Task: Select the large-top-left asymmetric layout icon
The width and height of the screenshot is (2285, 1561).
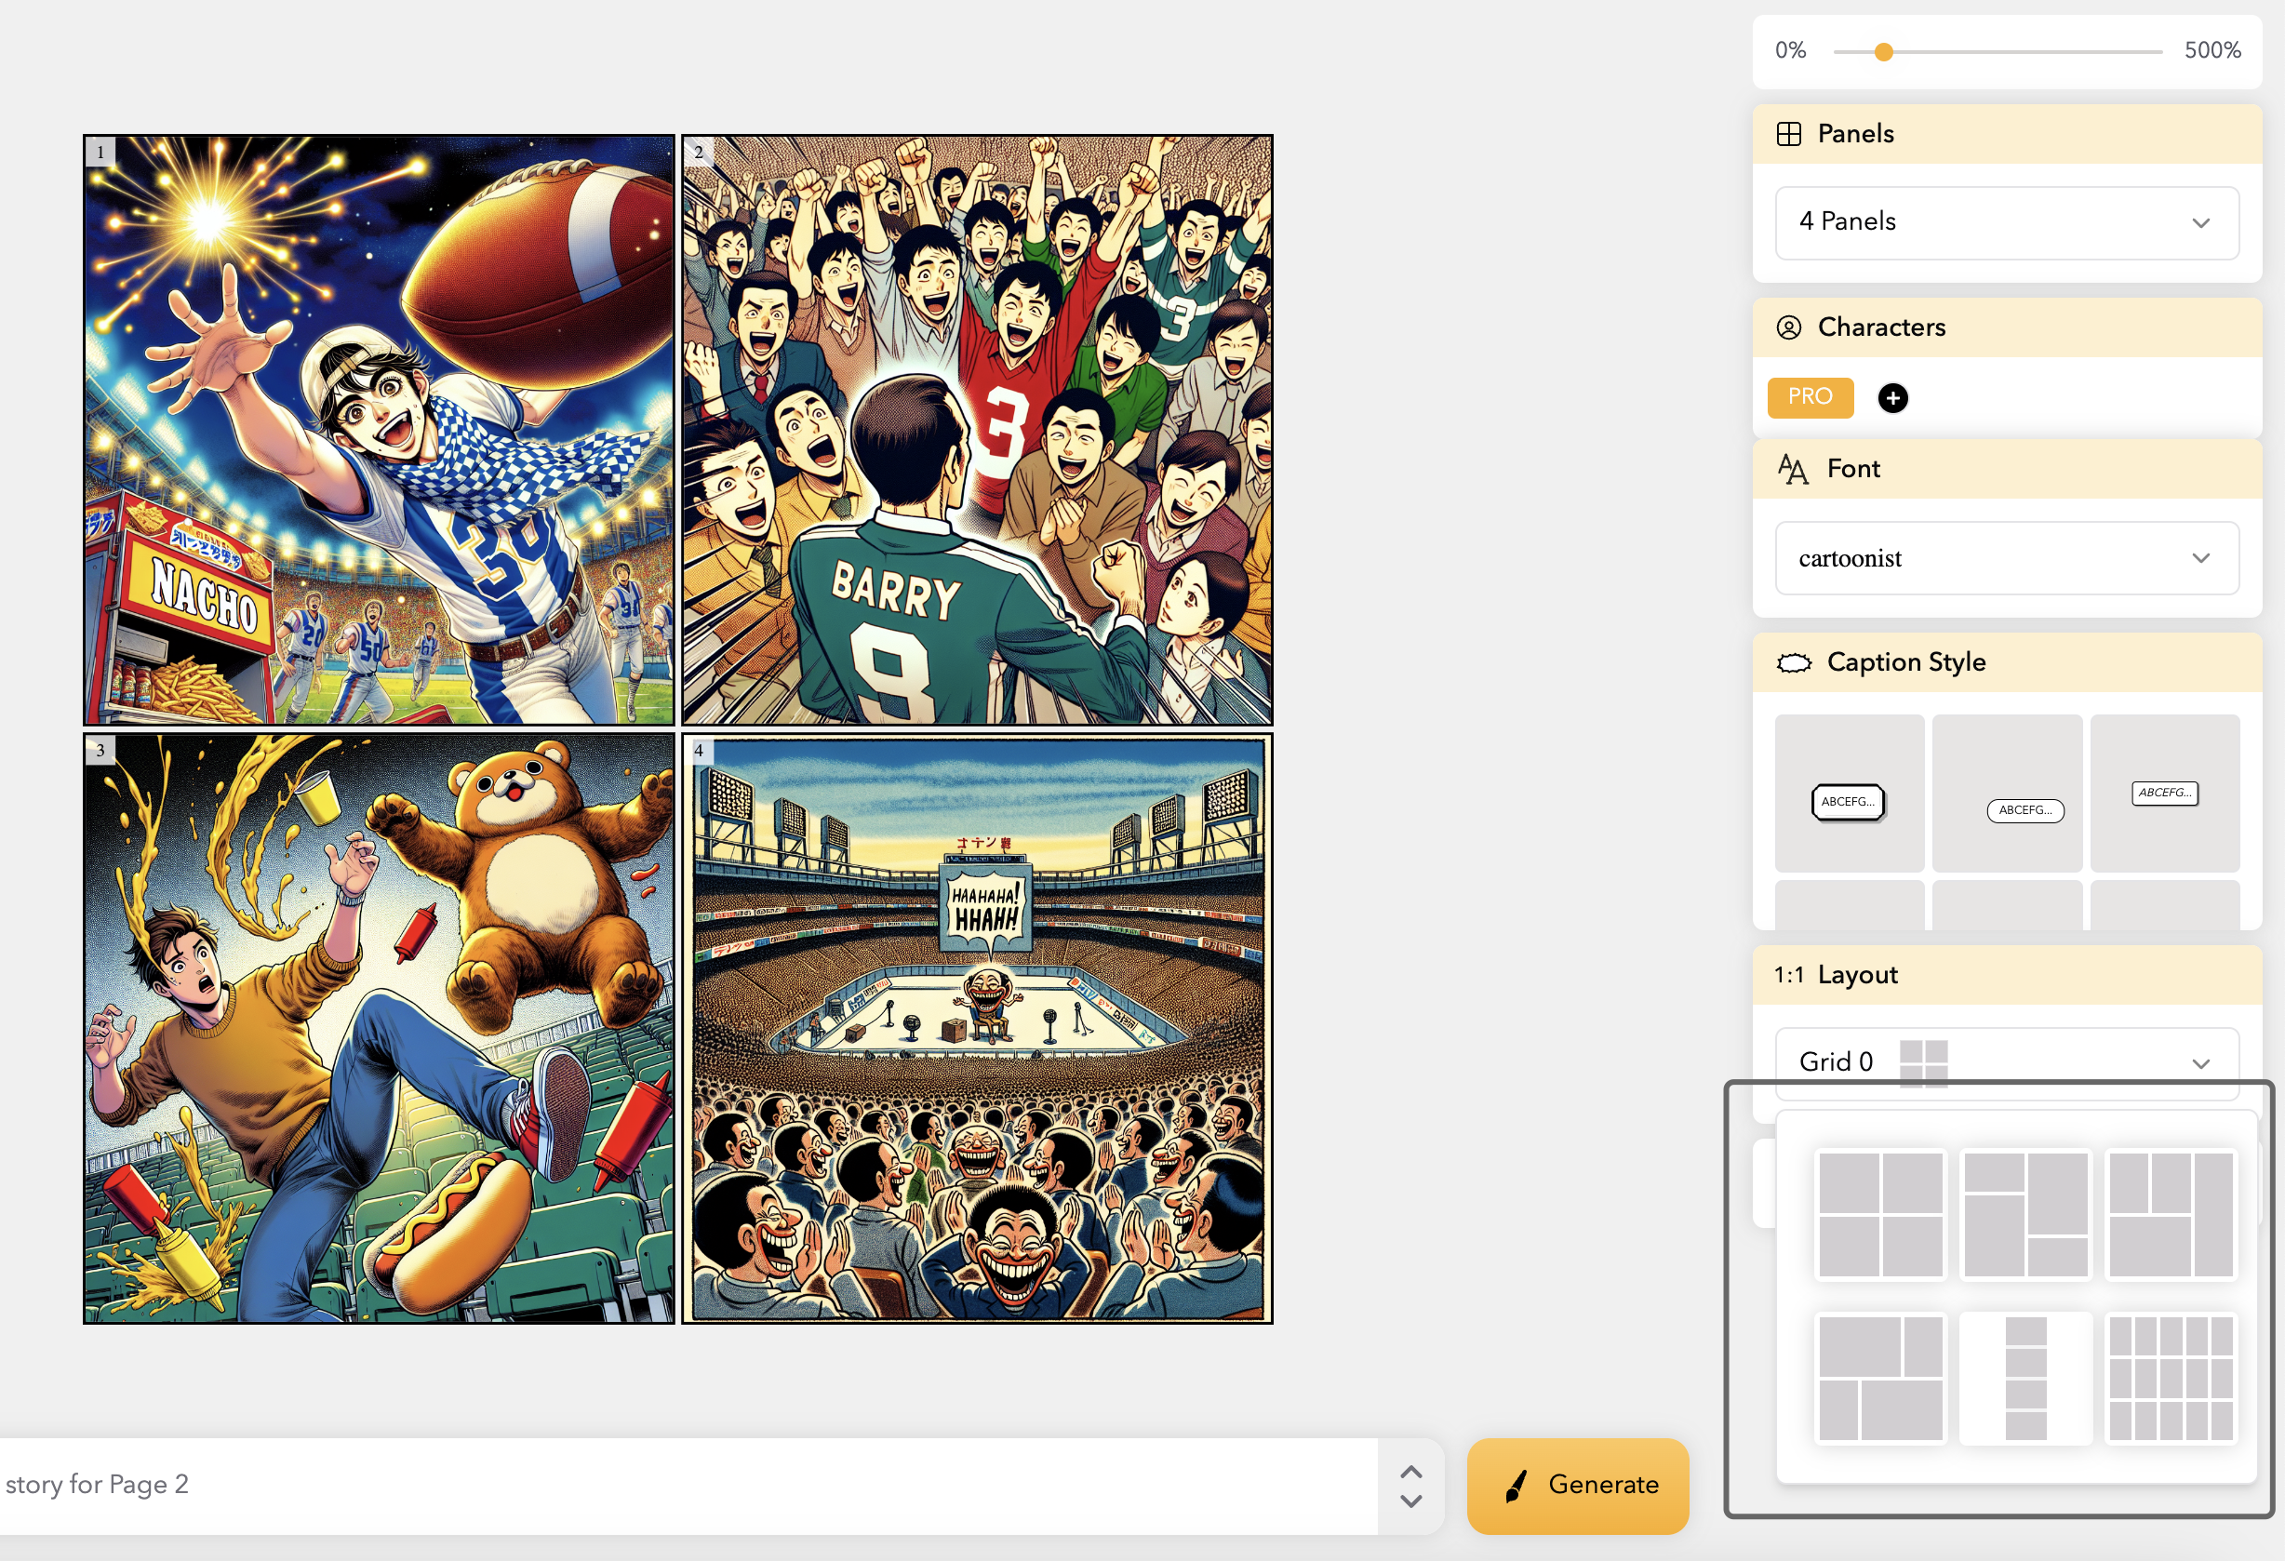Action: 1880,1377
